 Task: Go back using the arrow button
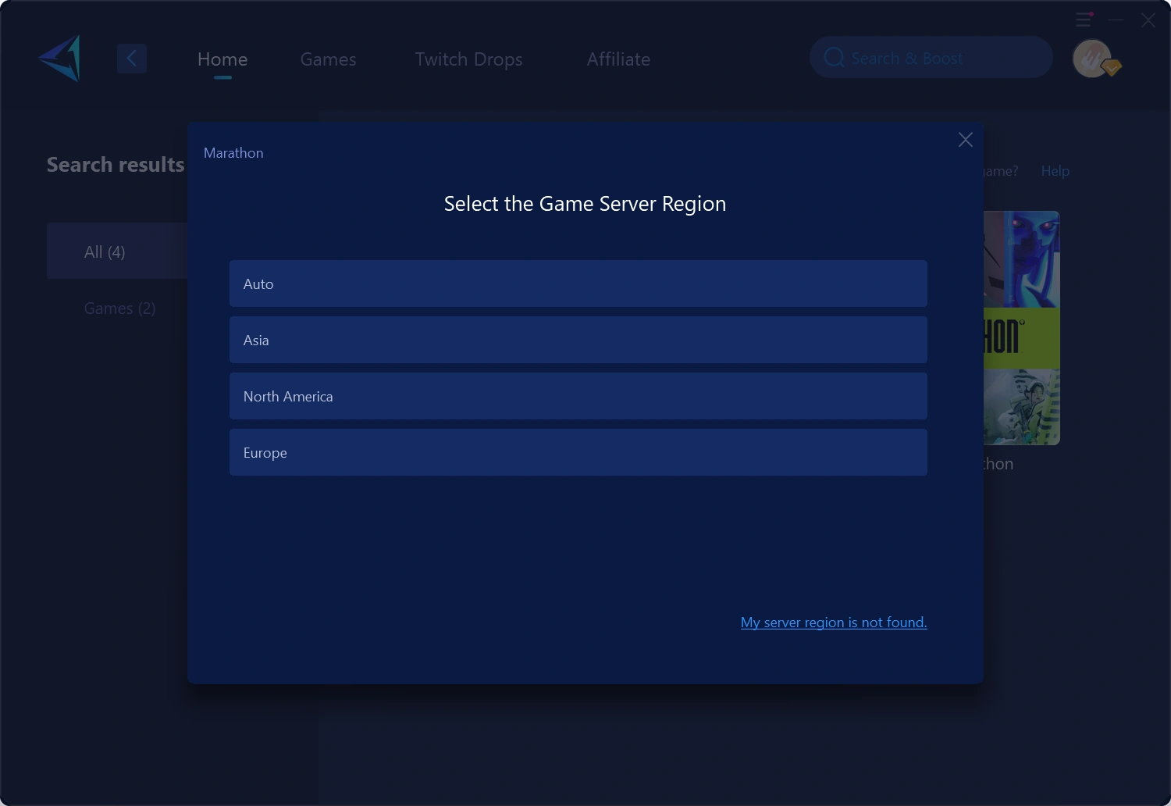pyautogui.click(x=132, y=59)
